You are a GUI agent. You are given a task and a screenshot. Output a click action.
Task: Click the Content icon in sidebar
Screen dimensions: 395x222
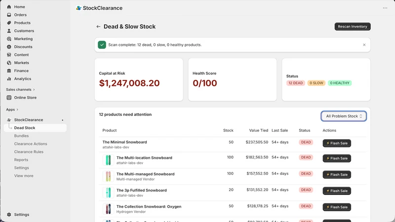click(9, 55)
